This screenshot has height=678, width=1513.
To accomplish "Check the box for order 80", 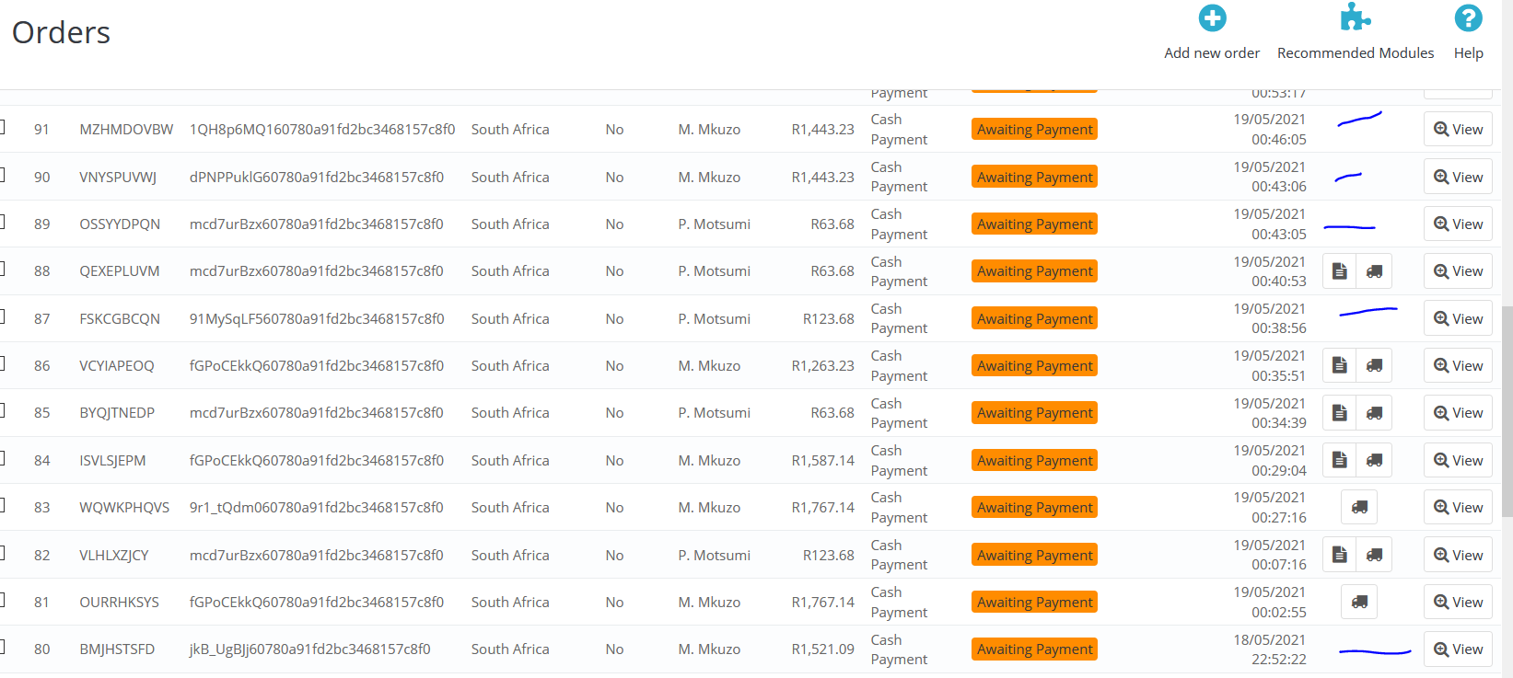I will 2,647.
